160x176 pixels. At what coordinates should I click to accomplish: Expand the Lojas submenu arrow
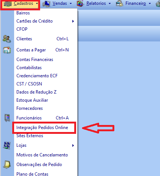73,146
